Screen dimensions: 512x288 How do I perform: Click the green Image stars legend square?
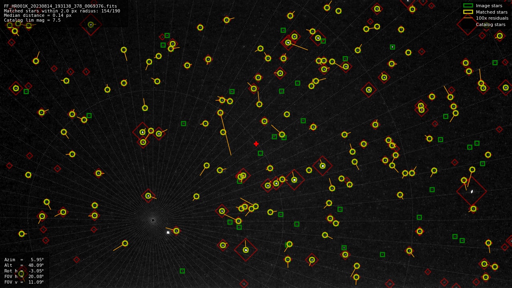pyautogui.click(x=468, y=6)
